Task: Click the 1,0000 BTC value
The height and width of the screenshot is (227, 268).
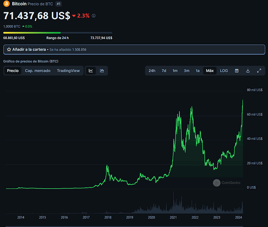Action: pyautogui.click(x=12, y=26)
